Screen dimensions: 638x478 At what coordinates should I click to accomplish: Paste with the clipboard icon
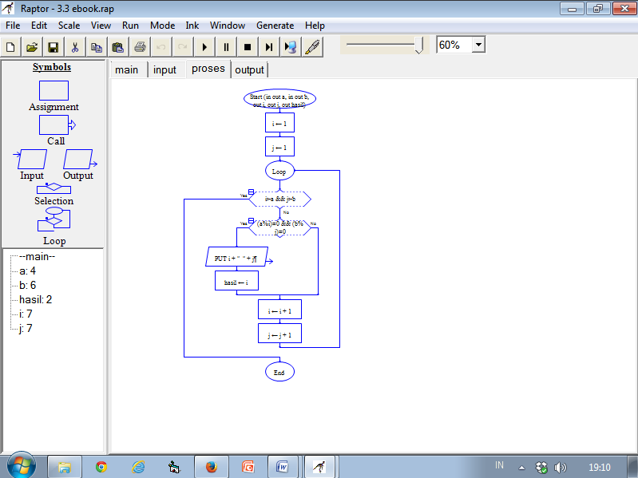(118, 47)
